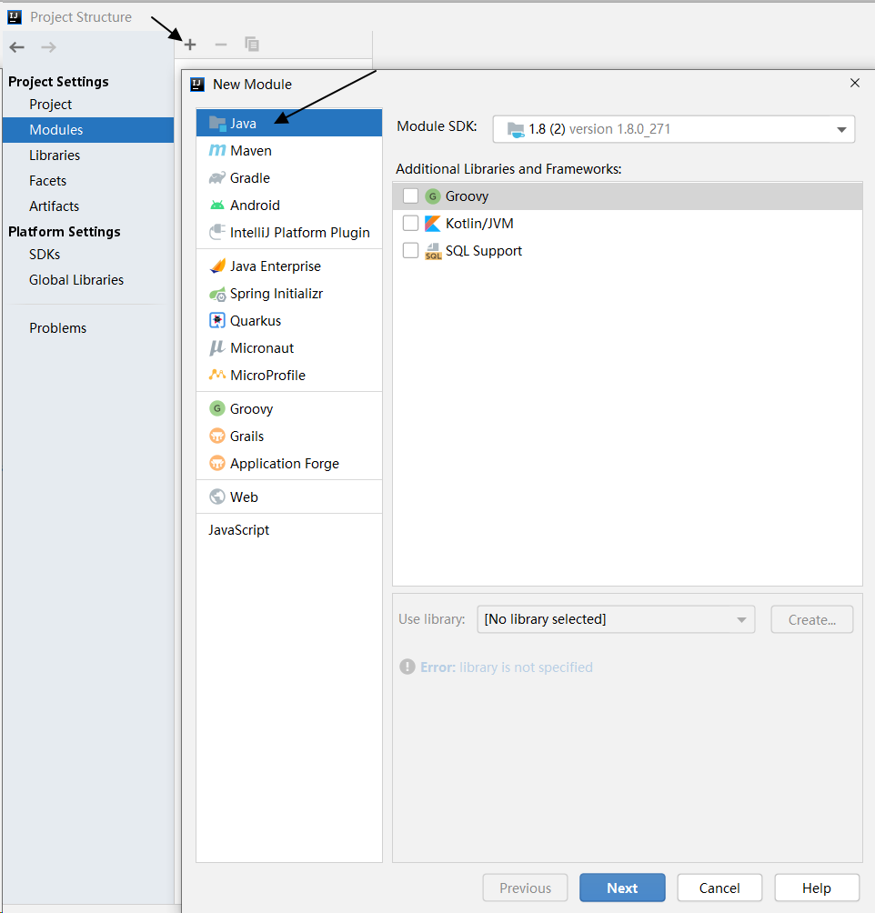Select Java Enterprise module type
This screenshot has height=913, width=875.
(289, 266)
